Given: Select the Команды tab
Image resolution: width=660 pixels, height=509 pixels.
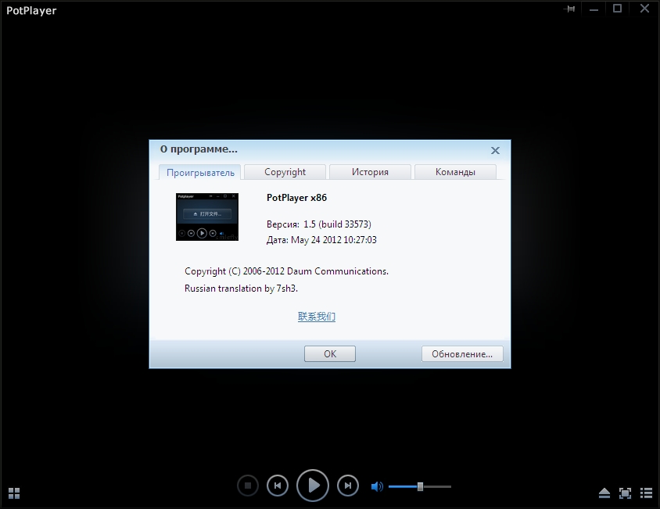Looking at the screenshot, I should [455, 172].
